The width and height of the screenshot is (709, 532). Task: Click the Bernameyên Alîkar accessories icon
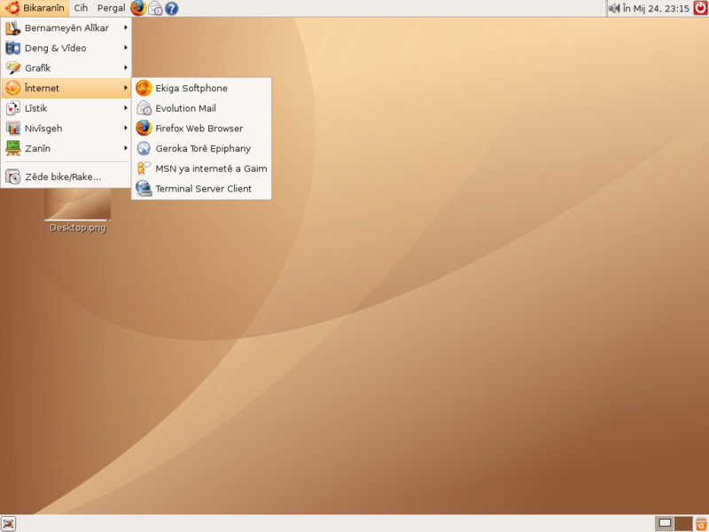point(12,28)
